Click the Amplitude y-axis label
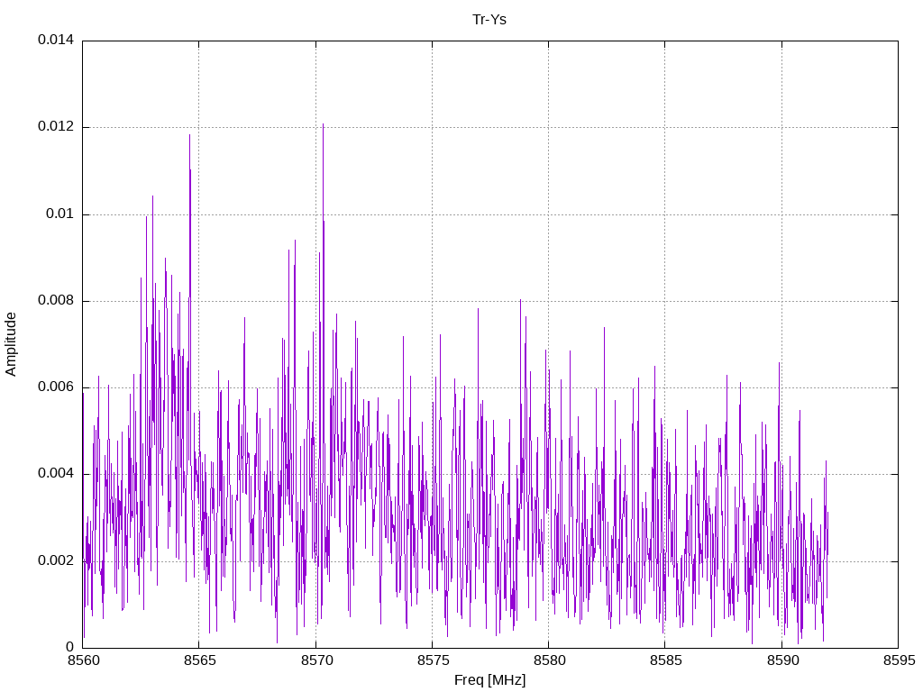This screenshot has height=692, width=923. tap(11, 344)
